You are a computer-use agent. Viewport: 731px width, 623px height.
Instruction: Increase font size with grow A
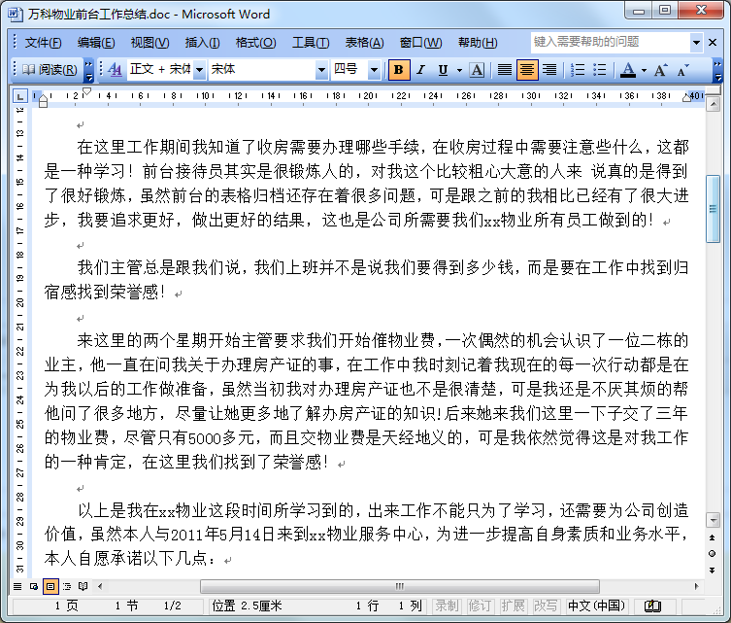point(660,70)
